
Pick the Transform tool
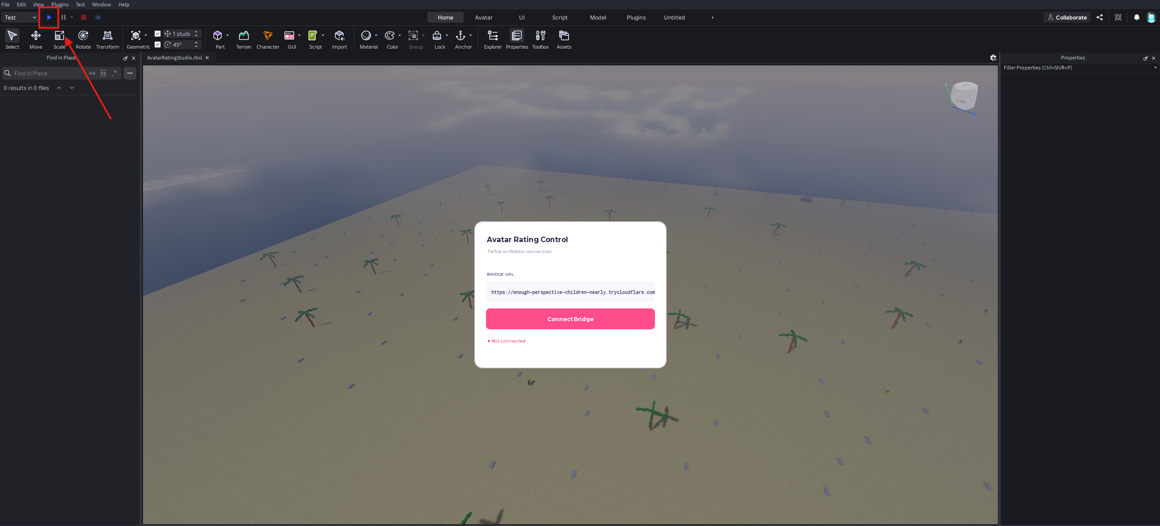pos(108,39)
